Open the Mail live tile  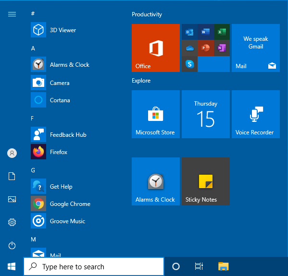tap(256, 48)
